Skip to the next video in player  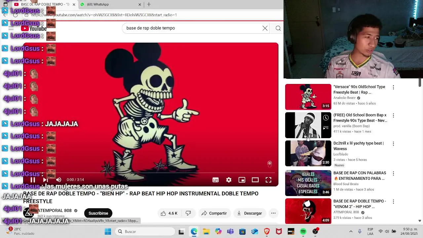45,180
